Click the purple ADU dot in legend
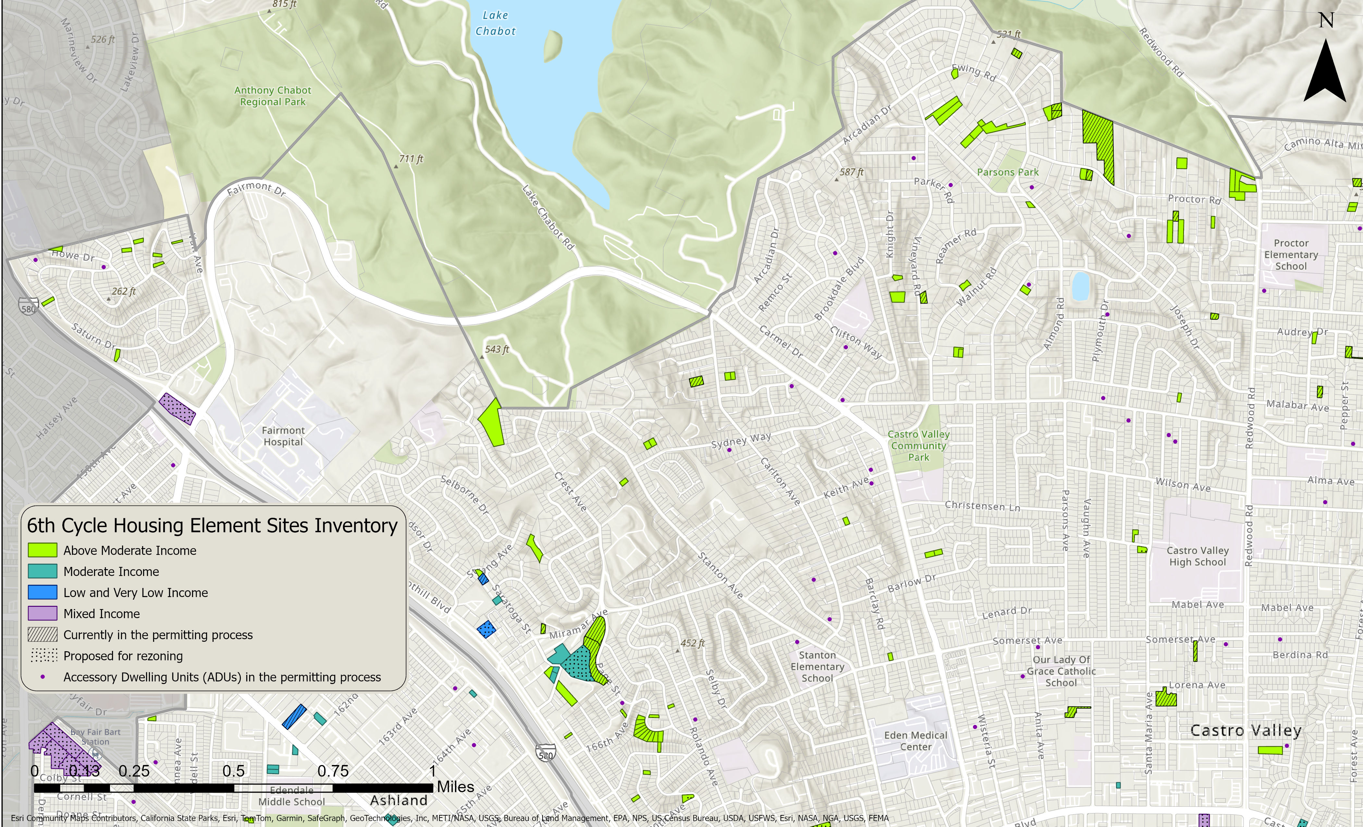 click(43, 677)
